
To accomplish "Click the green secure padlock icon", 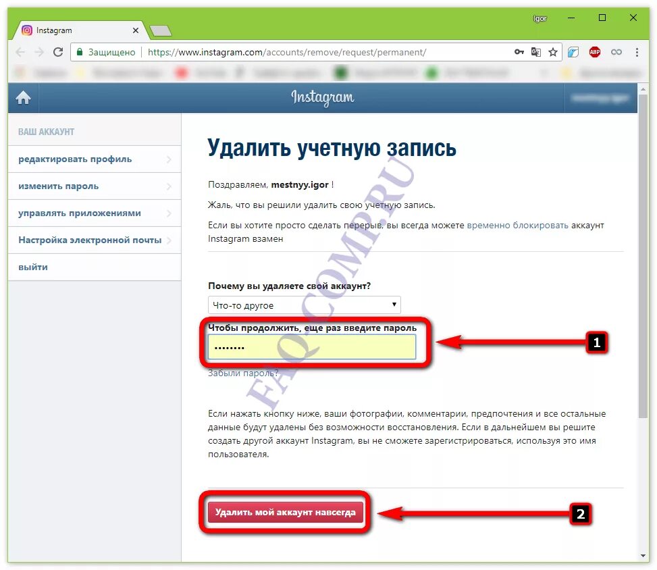I will 80,52.
